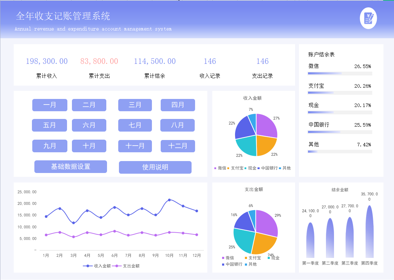This screenshot has height=280, width=394.
Task: Select the 二月 month button
Action: (x=89, y=105)
